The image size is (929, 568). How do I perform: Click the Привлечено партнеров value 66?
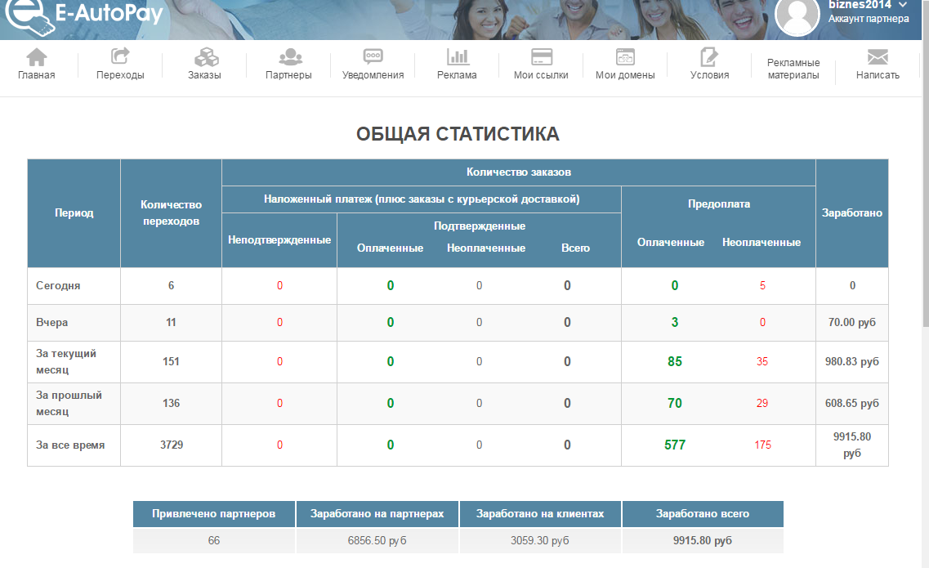click(214, 541)
